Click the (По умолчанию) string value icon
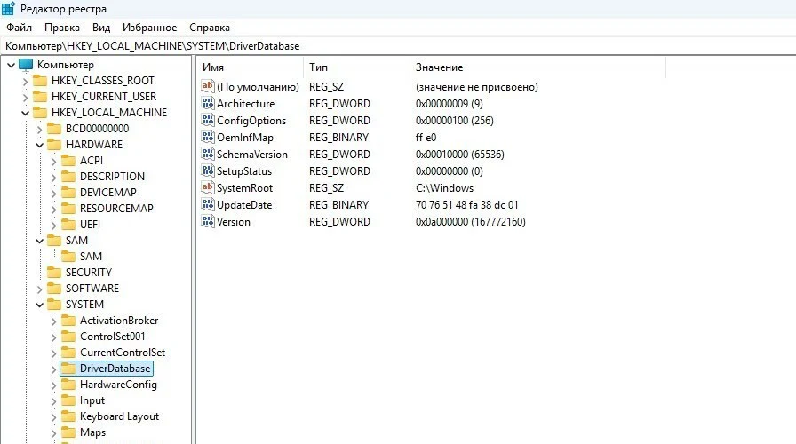796x444 pixels. point(209,87)
